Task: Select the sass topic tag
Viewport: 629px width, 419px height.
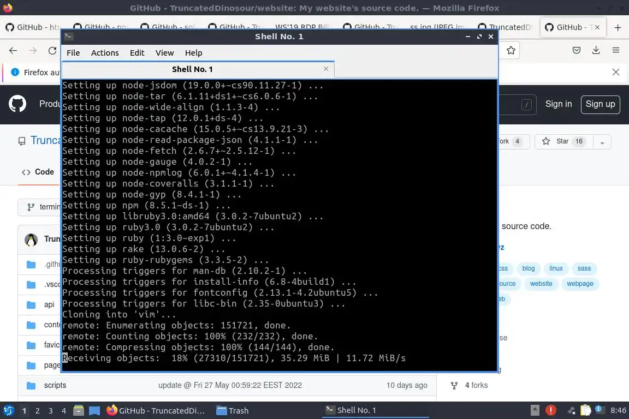Action: tap(584, 268)
